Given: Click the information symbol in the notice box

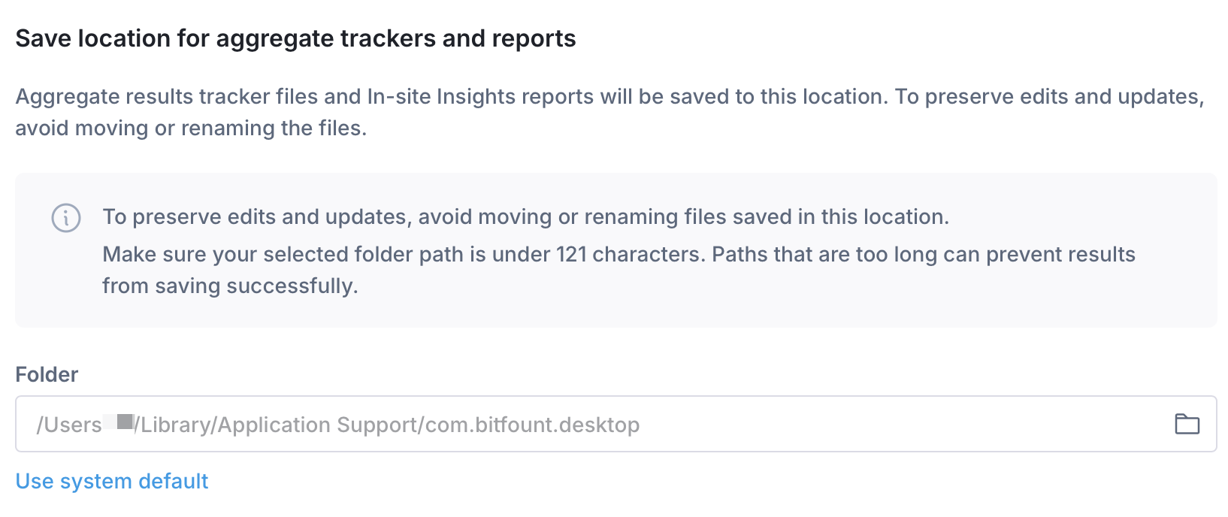Looking at the screenshot, I should 66,219.
